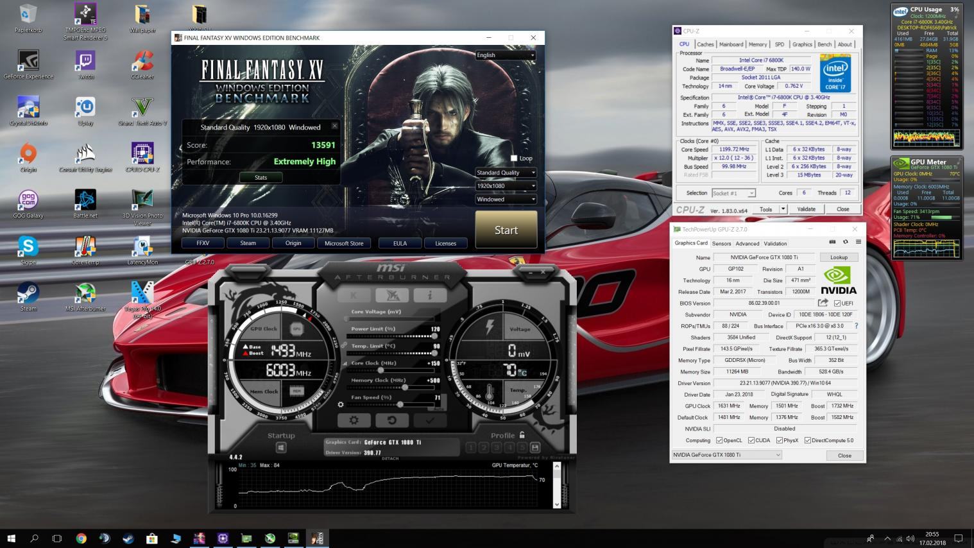Click the Validate button in CPU-Z

click(806, 209)
